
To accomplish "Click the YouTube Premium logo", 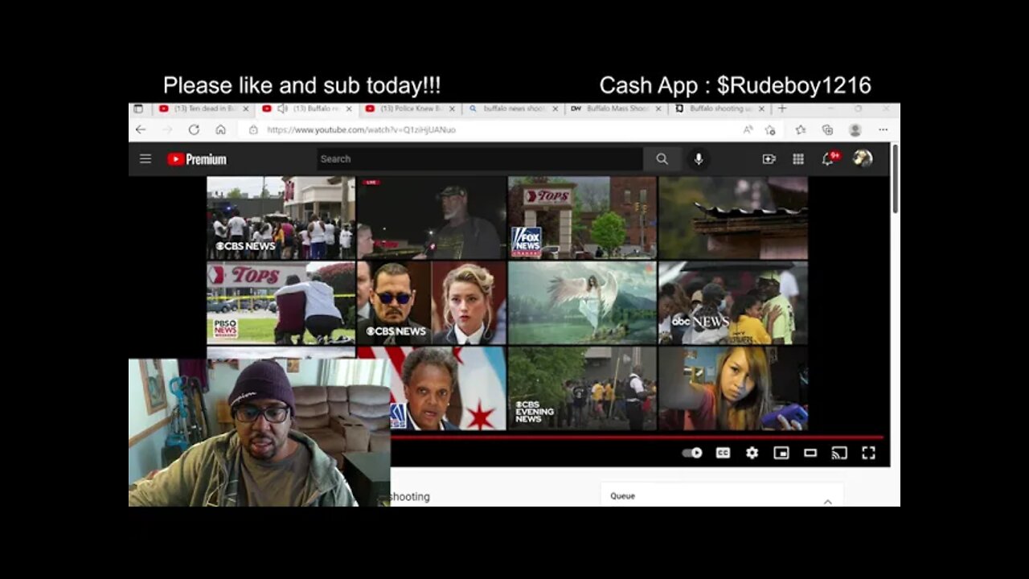I will tap(197, 159).
